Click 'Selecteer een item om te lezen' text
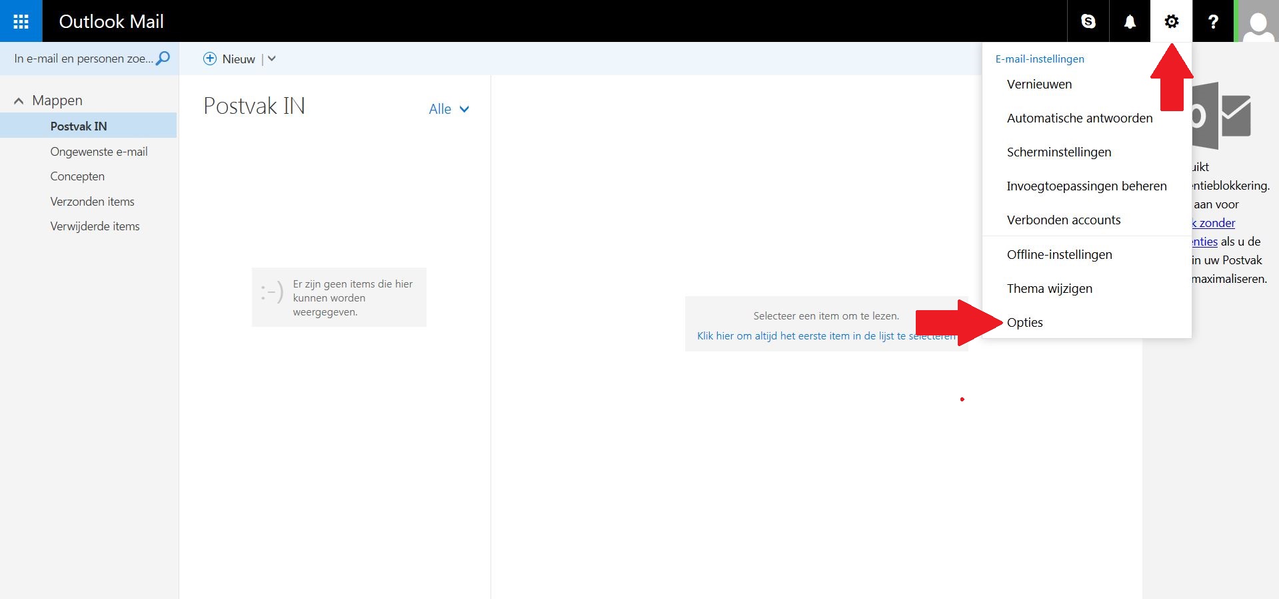The width and height of the screenshot is (1279, 599). pos(826,315)
